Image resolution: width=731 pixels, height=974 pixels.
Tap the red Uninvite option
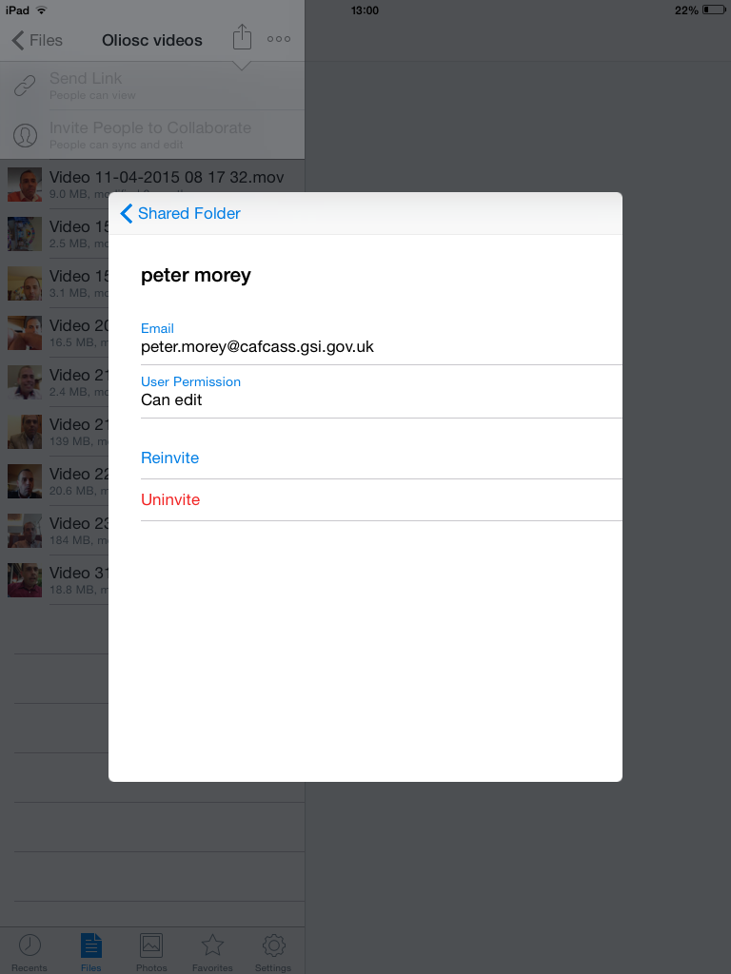click(170, 499)
